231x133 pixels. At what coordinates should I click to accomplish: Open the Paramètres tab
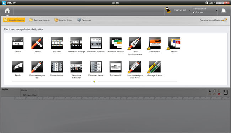pyautogui.click(x=84, y=20)
